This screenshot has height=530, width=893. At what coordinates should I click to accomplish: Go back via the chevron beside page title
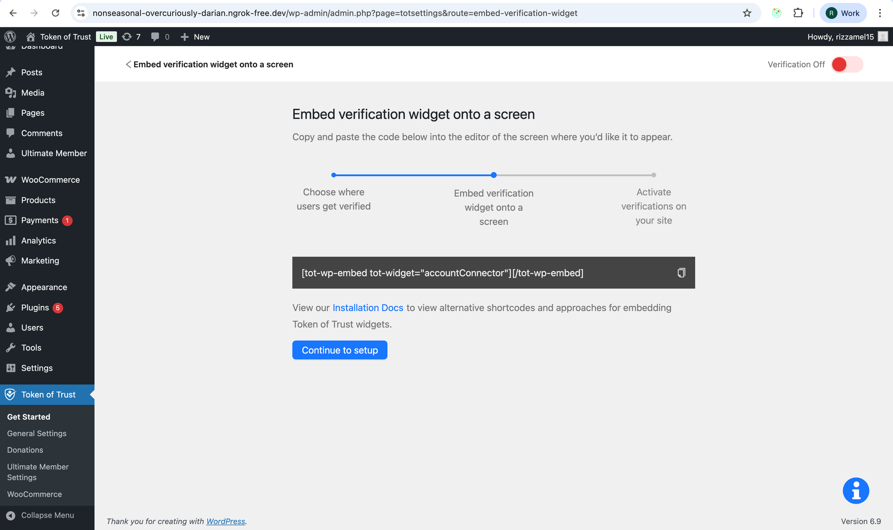click(x=128, y=64)
